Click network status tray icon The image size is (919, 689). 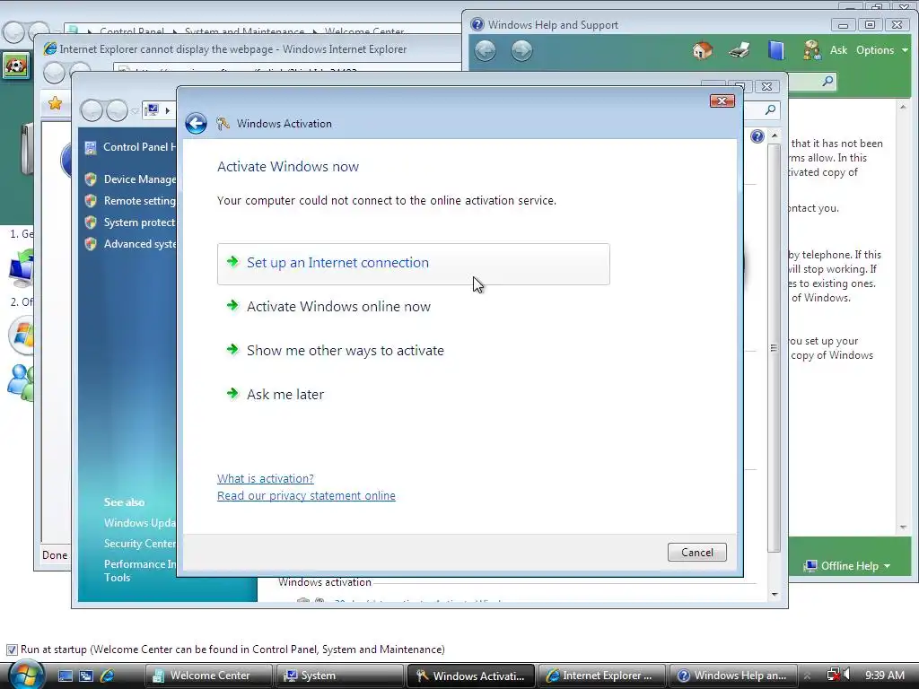[x=833, y=675]
